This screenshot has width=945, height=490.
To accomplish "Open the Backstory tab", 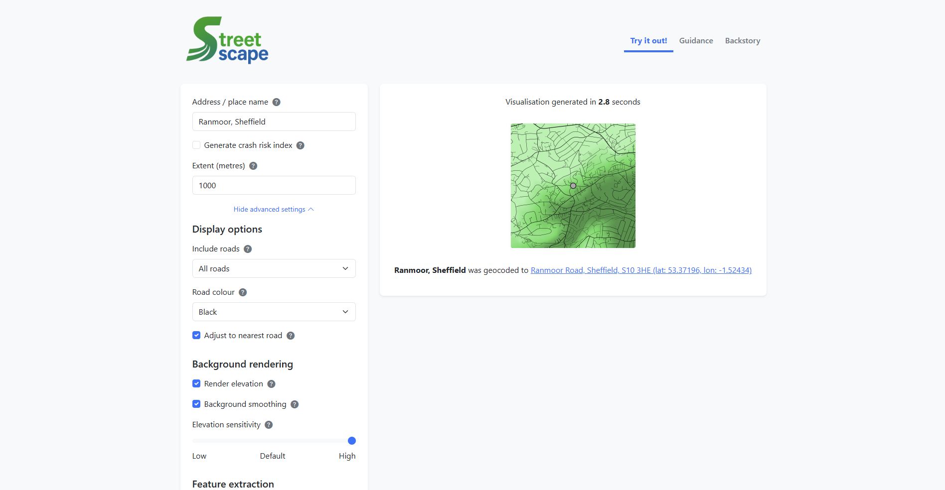I will coord(742,41).
